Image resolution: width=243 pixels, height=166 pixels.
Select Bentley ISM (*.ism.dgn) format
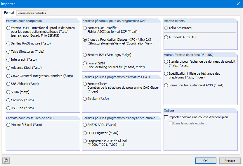[x=85, y=55]
